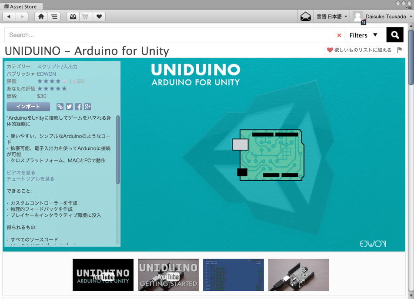Open the Daisuke Tsukada account dropdown
Image resolution: width=414 pixels, height=299 pixels.
click(x=388, y=17)
